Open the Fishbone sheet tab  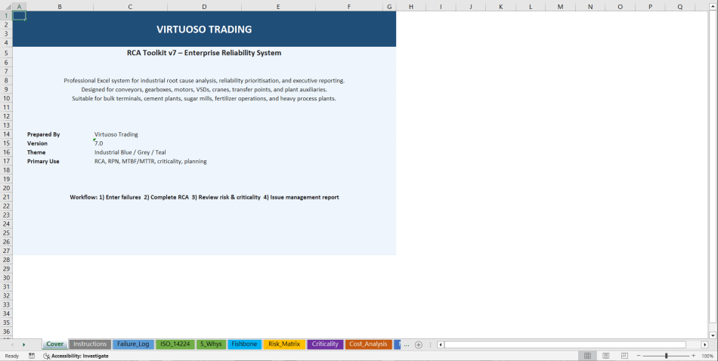tap(244, 344)
